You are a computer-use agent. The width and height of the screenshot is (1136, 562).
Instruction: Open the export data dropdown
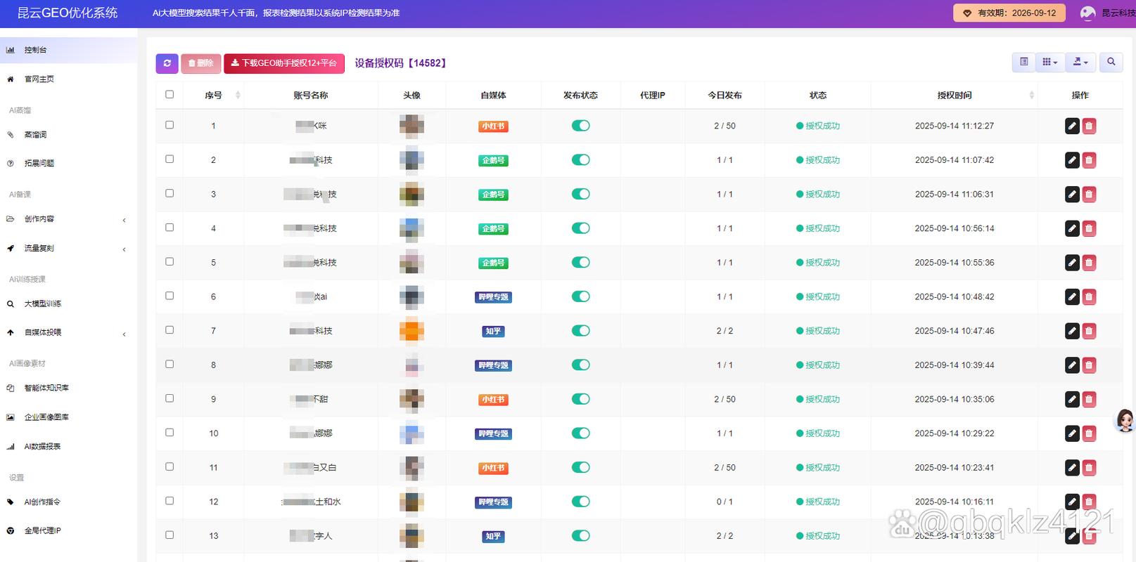point(1080,63)
